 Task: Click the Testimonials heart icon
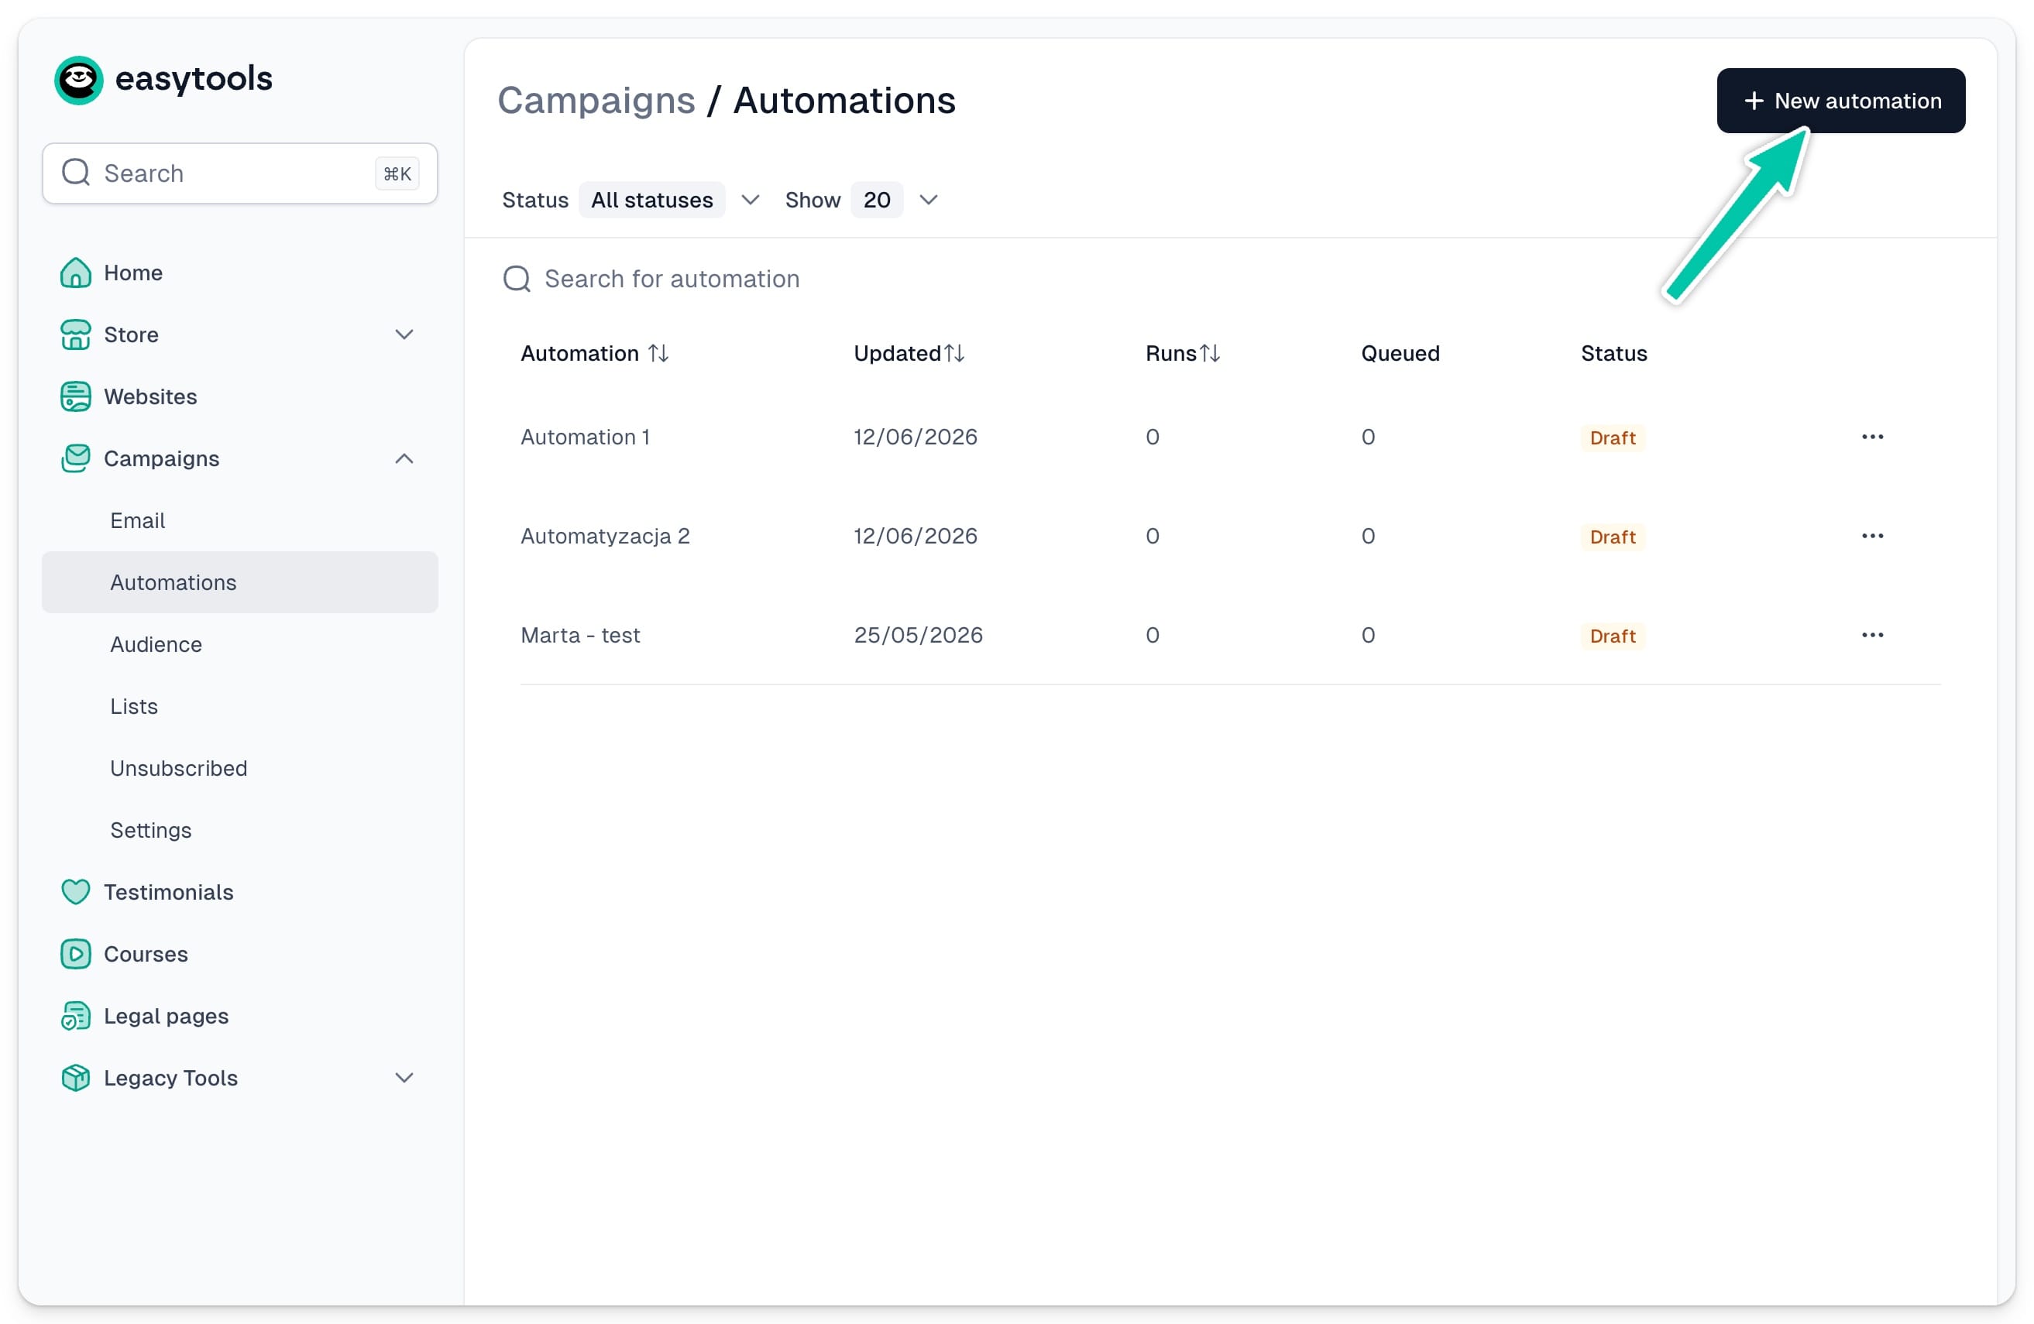pyautogui.click(x=75, y=892)
